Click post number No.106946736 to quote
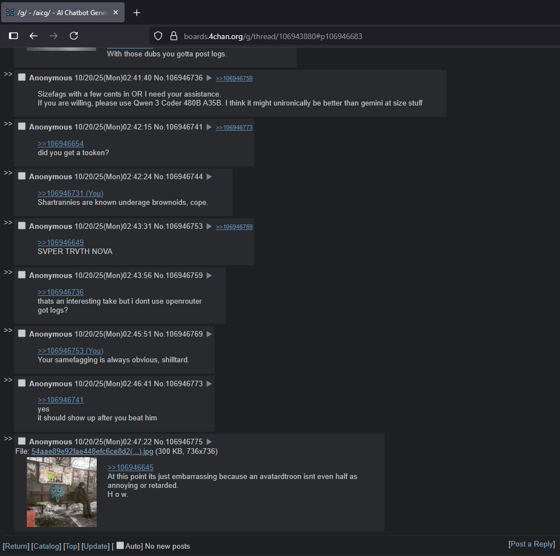Viewport: 560px width, 556px height. [x=184, y=78]
